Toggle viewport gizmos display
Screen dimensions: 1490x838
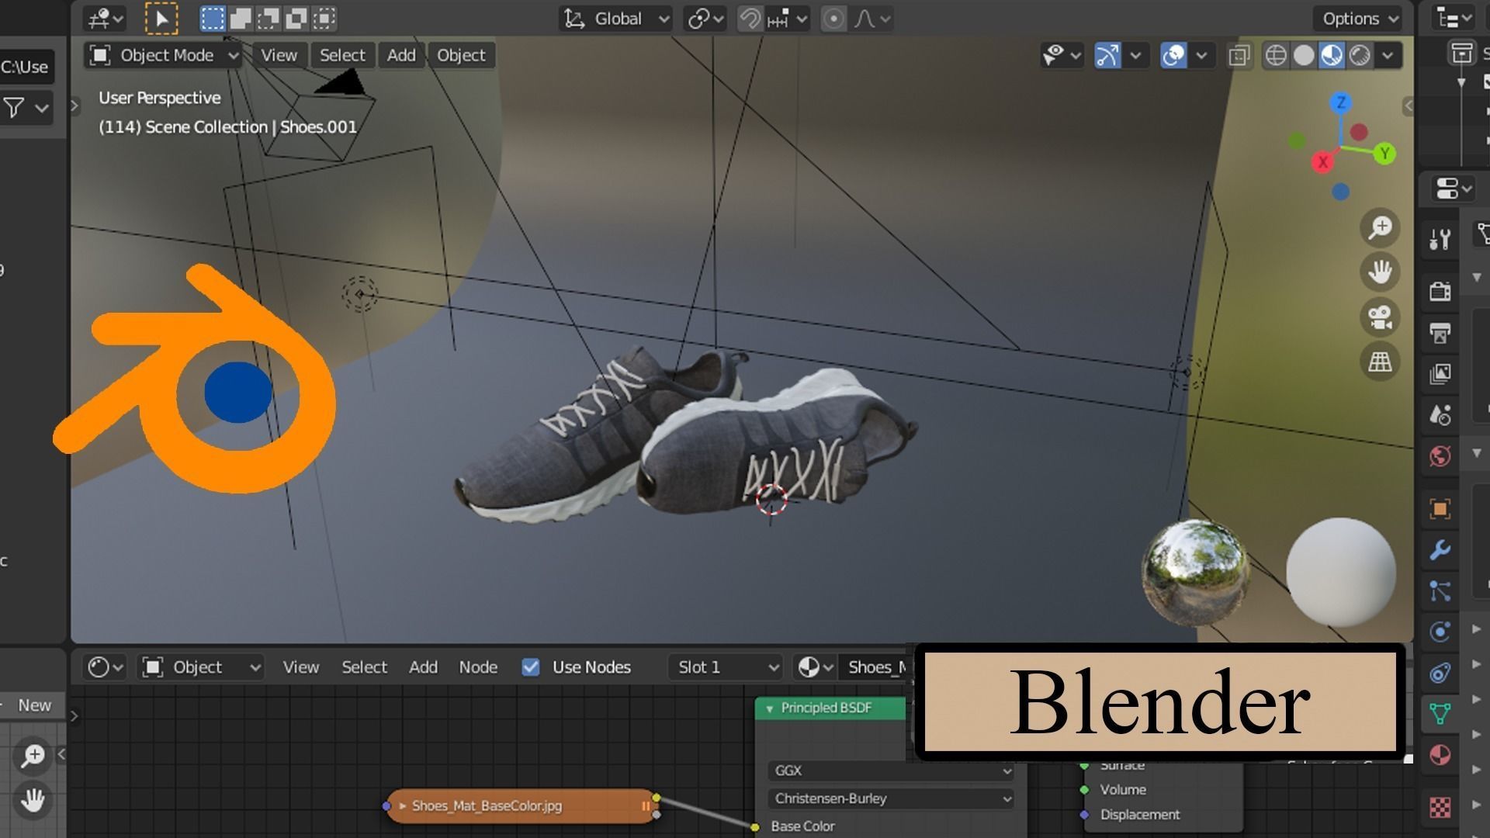pyautogui.click(x=1107, y=55)
